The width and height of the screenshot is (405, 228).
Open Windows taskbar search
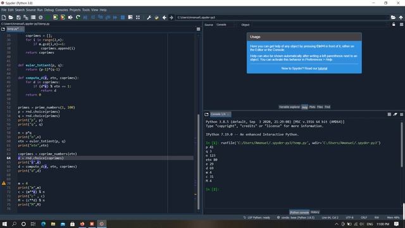(14, 224)
